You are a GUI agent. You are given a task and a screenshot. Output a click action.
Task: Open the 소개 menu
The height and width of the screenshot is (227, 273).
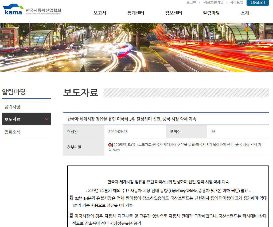click(x=245, y=13)
